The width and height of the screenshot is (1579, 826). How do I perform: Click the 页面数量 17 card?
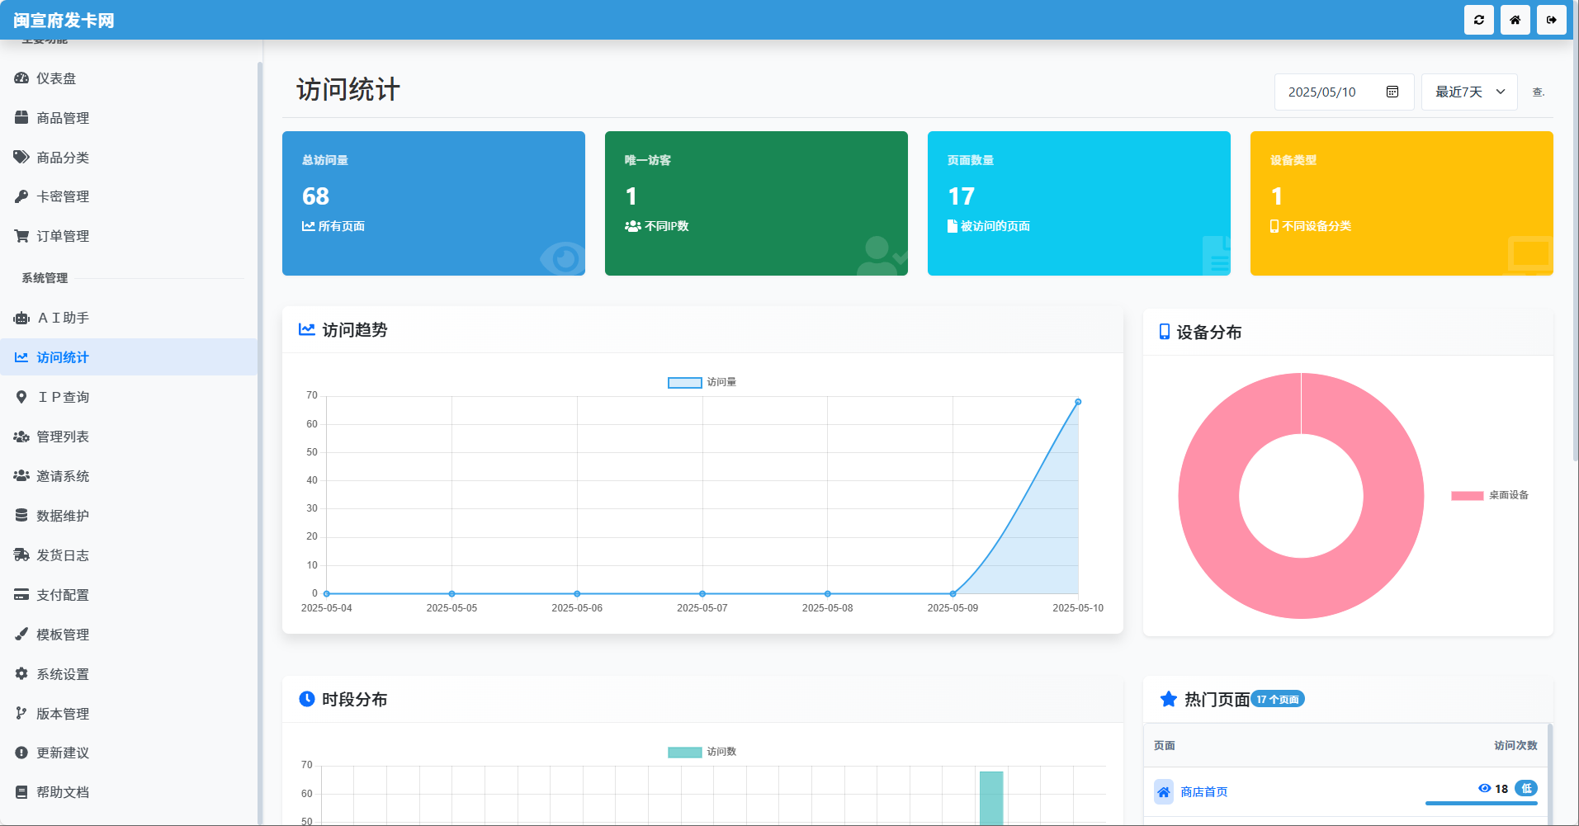point(1079,203)
